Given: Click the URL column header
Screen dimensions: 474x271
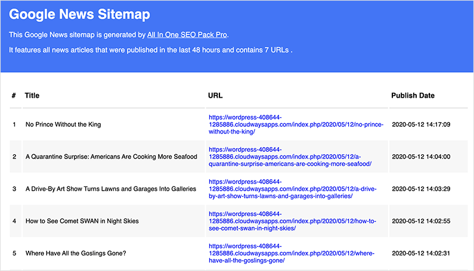Looking at the screenshot, I should [x=215, y=95].
